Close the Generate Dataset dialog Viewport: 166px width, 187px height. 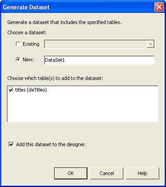pos(159,7)
